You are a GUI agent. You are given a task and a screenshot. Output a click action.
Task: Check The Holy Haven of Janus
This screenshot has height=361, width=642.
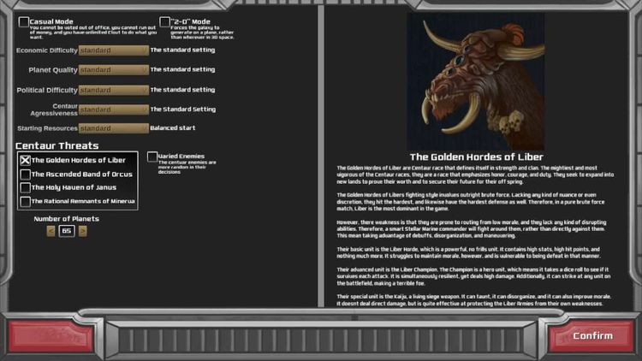point(26,187)
